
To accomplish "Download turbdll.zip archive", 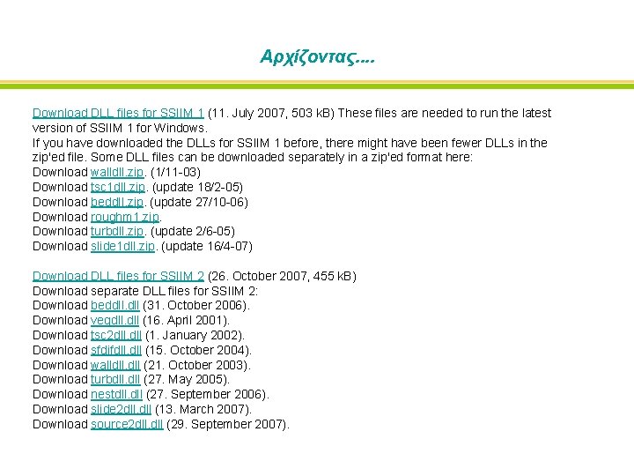I will click(x=117, y=232).
